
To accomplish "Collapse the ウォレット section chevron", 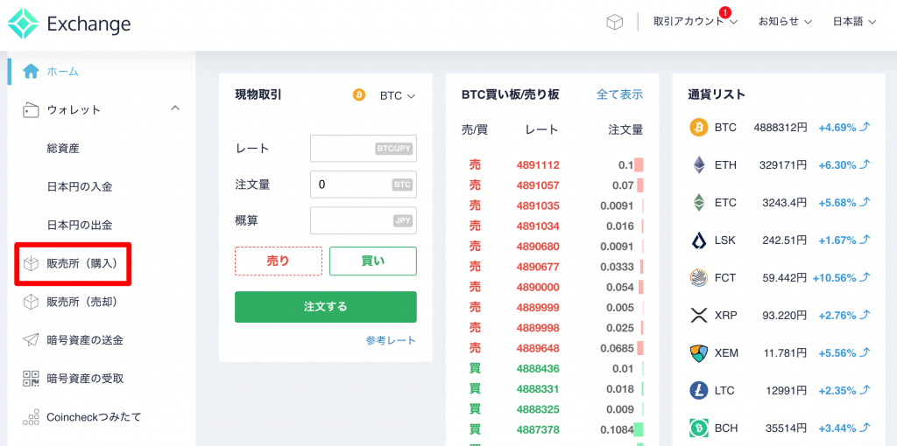I will (x=174, y=108).
